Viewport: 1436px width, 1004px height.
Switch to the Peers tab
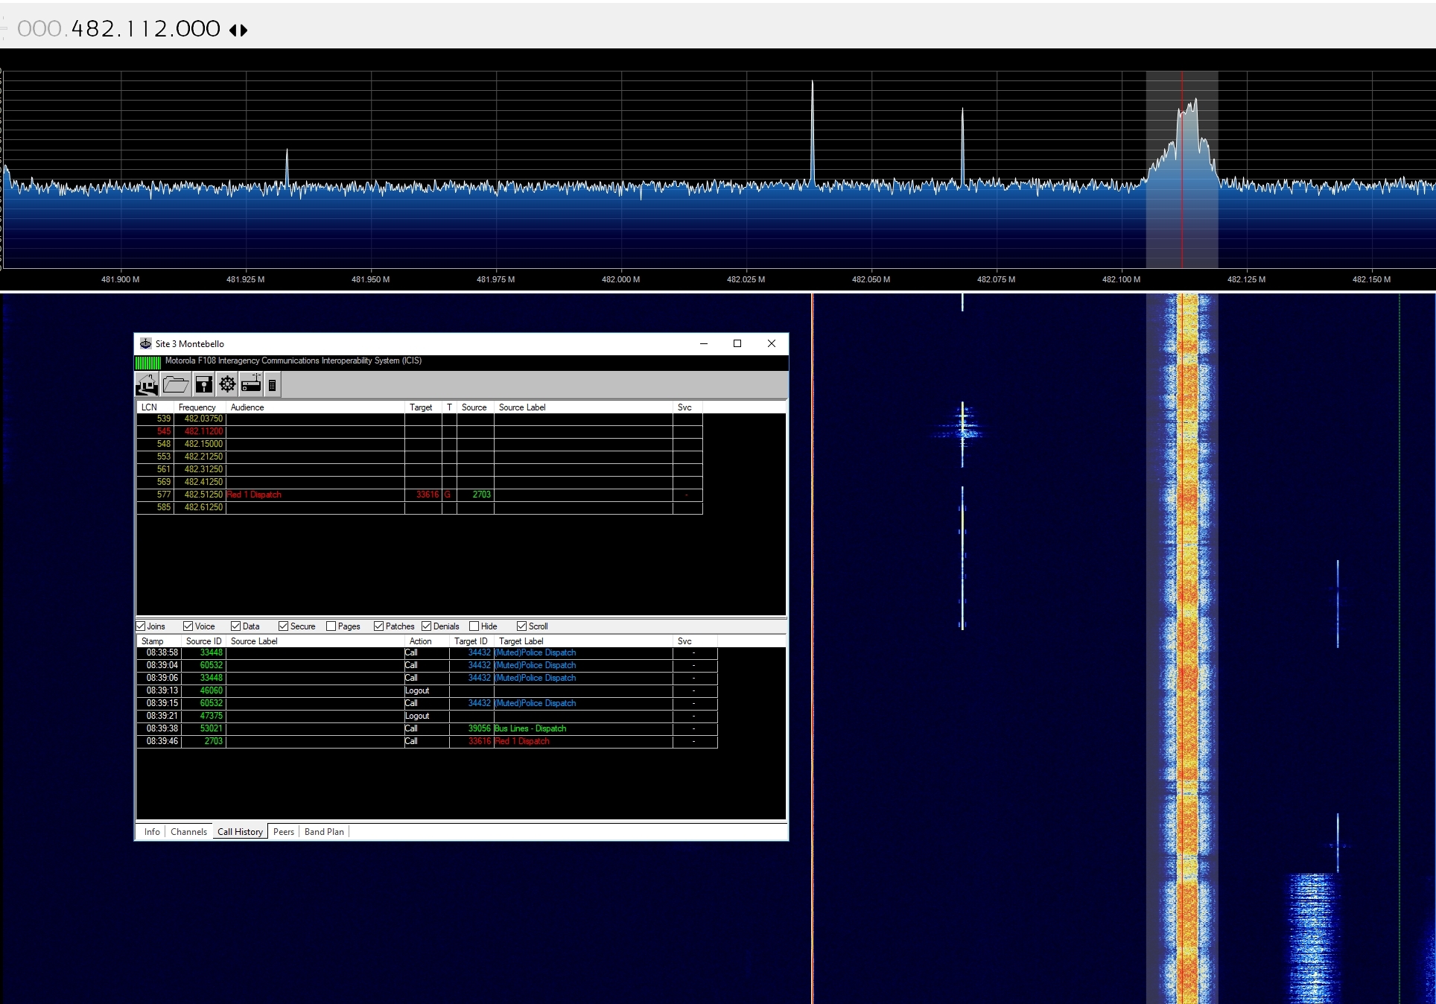[x=284, y=832]
